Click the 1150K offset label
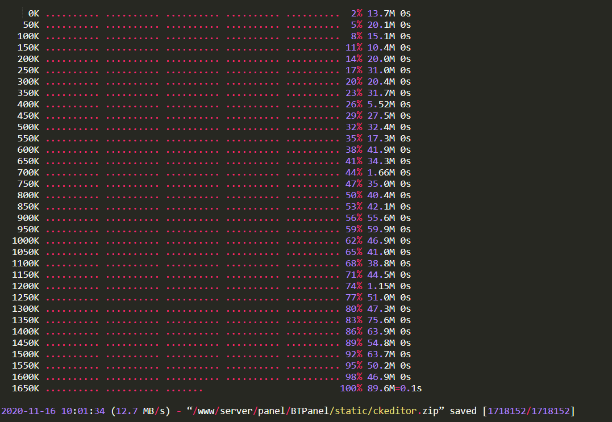Image resolution: width=612 pixels, height=422 pixels. coord(26,274)
